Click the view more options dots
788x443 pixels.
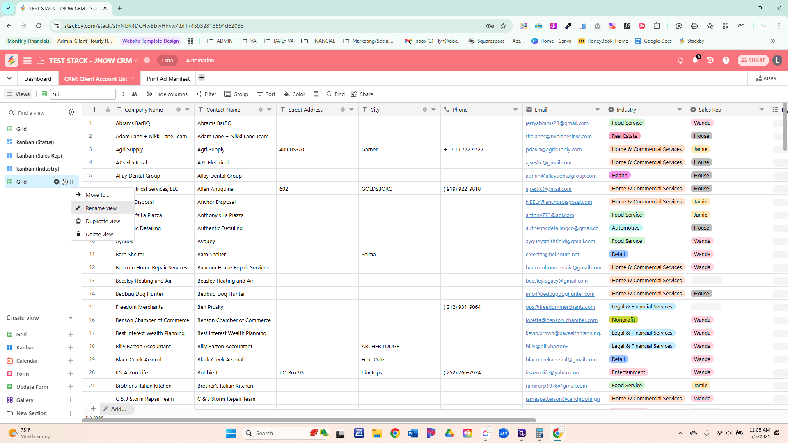tap(123, 94)
